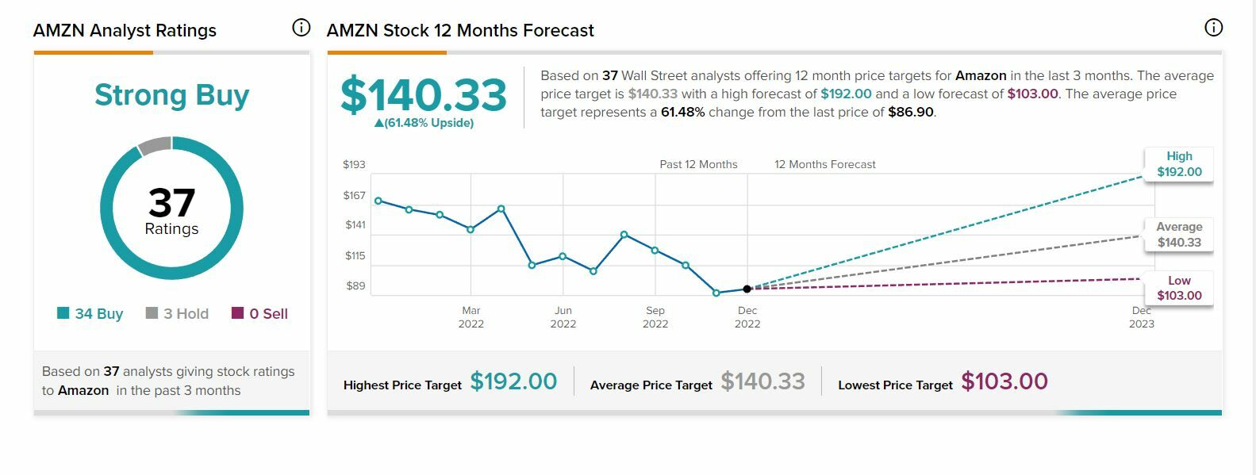Click the Amazon link in forecast description
The image size is (1256, 475).
981,76
